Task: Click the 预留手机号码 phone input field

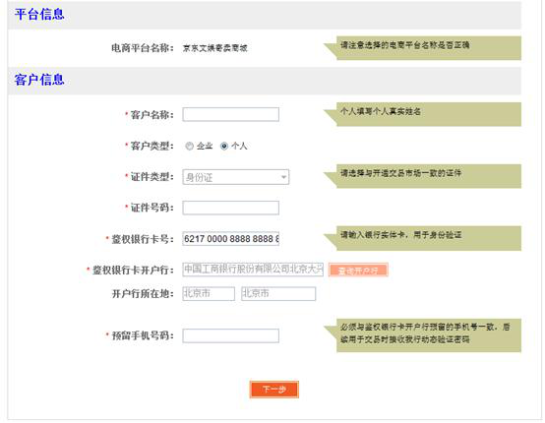Action: coord(231,335)
